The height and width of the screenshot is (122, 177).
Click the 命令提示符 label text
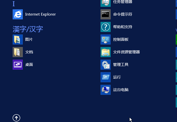[123, 14]
